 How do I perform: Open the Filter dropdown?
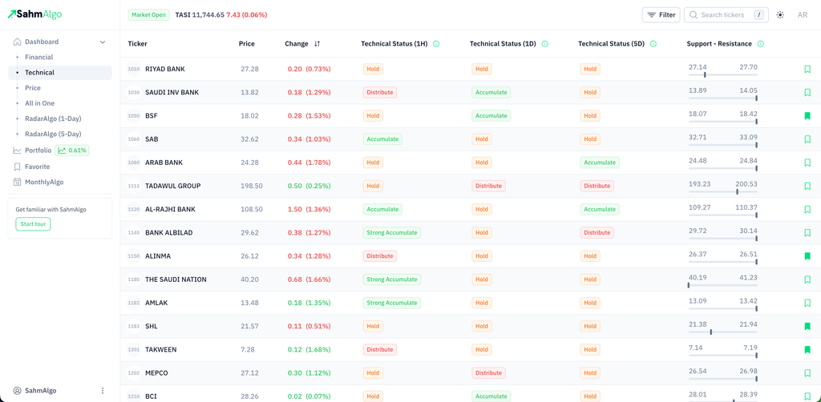point(661,15)
